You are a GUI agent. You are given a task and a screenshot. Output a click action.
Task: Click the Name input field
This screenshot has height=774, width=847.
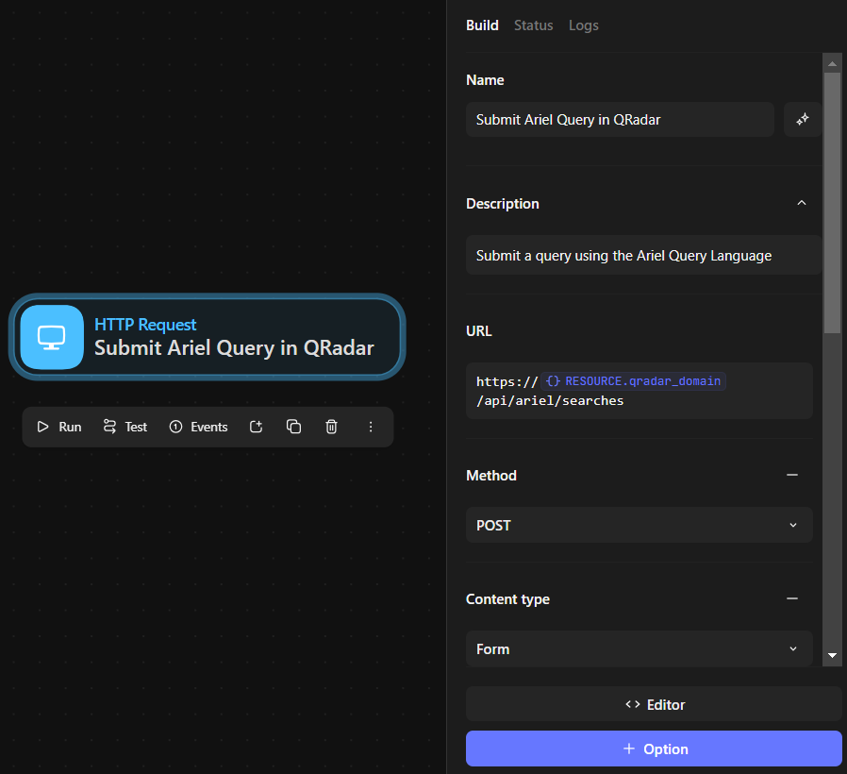(620, 120)
